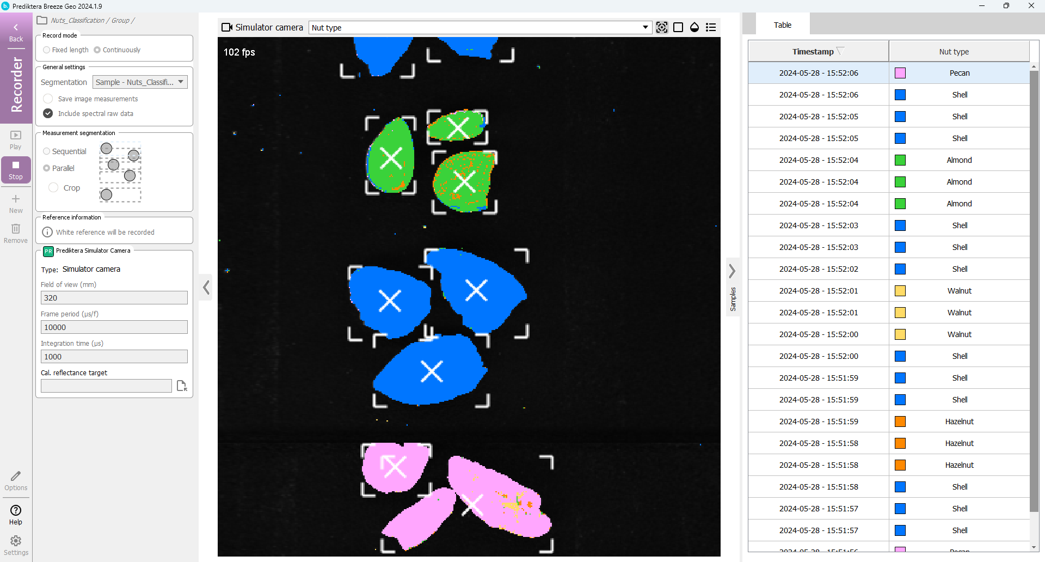Screen dimensions: 1045x562
Task: Open the Segmentation dropdown
Action: tap(140, 82)
